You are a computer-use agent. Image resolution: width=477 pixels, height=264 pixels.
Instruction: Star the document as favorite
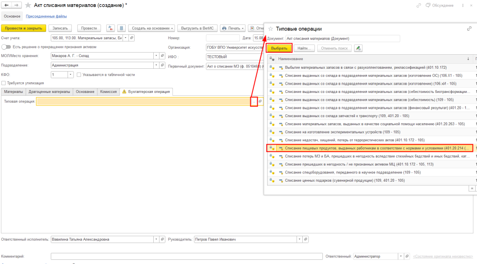tap(29, 5)
